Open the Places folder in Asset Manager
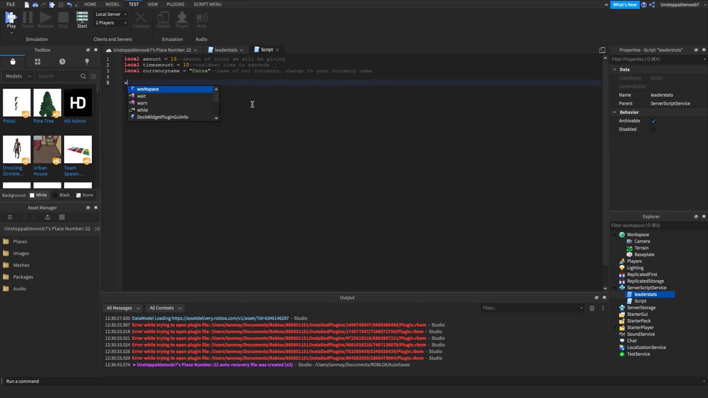Viewport: 708px width, 398px height. click(20, 242)
